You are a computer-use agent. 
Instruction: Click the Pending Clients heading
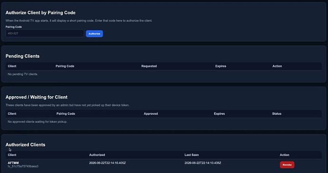22,56
